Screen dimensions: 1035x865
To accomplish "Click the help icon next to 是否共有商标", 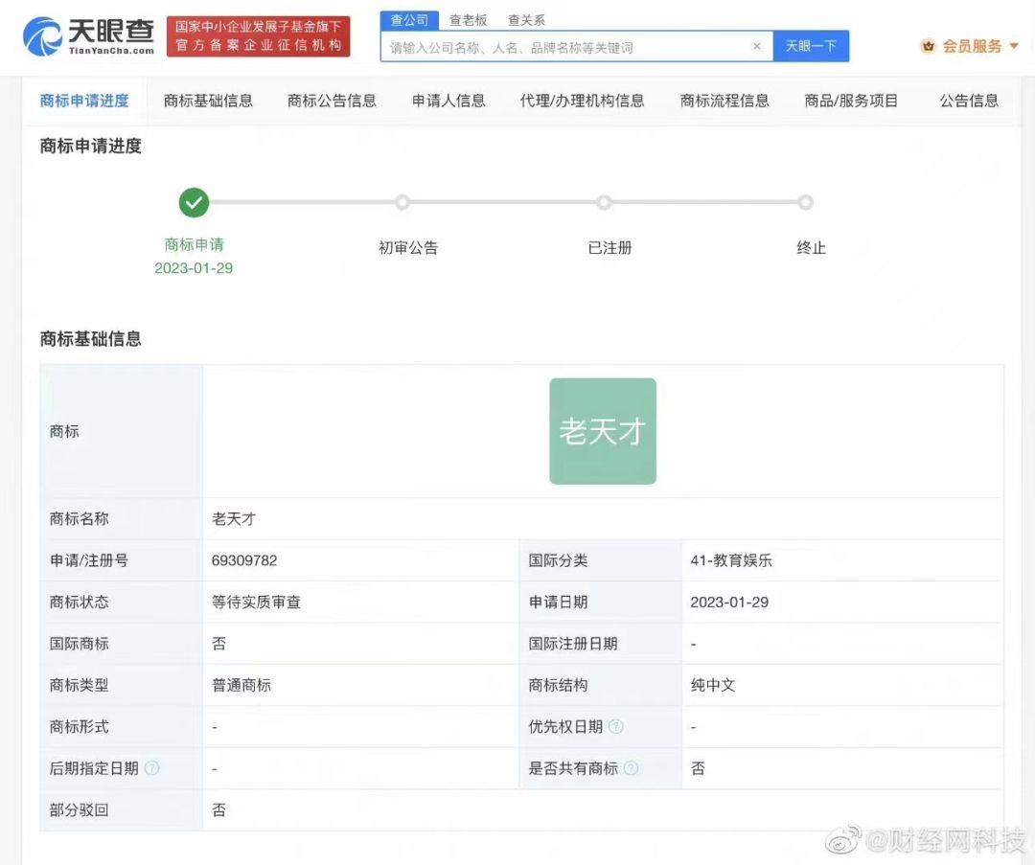I will 631,768.
